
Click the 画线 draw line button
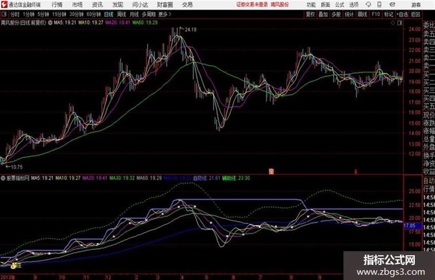(x=362, y=14)
